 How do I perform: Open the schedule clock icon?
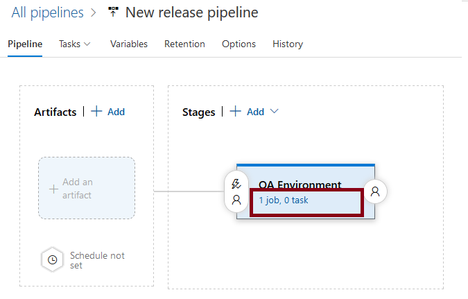tap(52, 260)
